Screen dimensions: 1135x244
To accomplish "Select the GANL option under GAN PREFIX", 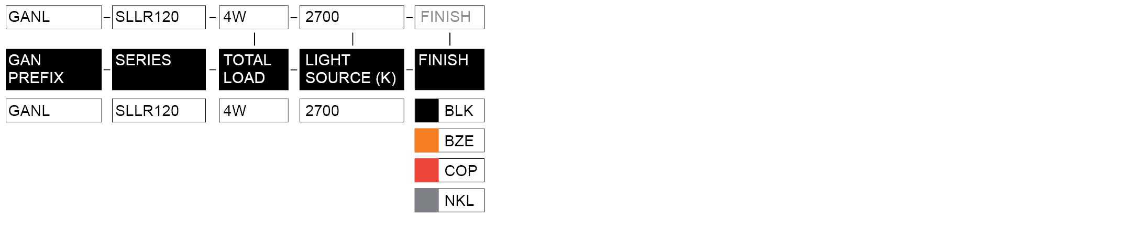I will 53,111.
